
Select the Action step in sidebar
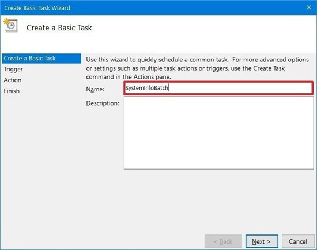click(13, 80)
